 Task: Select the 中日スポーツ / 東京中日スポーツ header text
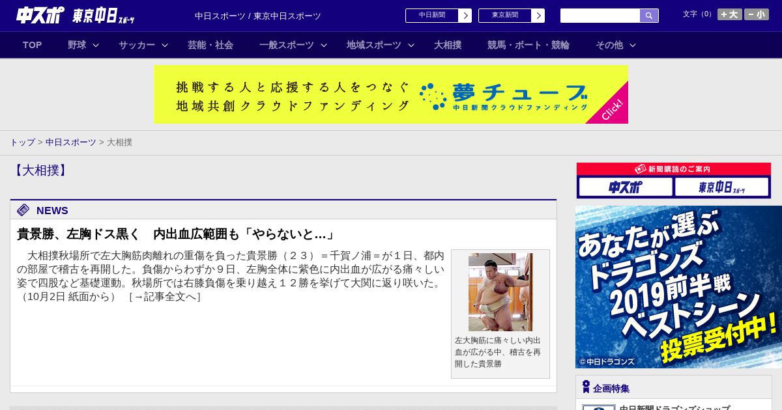[x=258, y=16]
